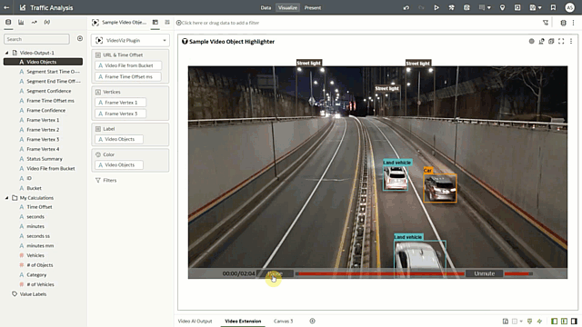Switch to Present tab in header
582x327 pixels.
point(313,7)
